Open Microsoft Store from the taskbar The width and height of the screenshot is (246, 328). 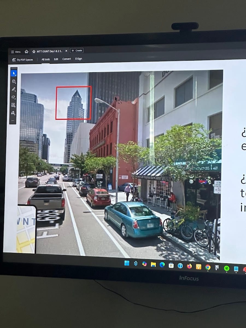(171, 265)
